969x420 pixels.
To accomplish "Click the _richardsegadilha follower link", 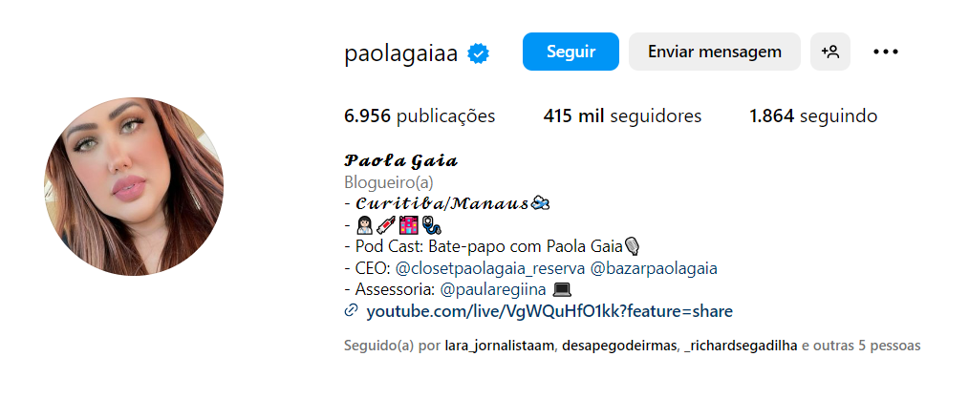I will (741, 346).
